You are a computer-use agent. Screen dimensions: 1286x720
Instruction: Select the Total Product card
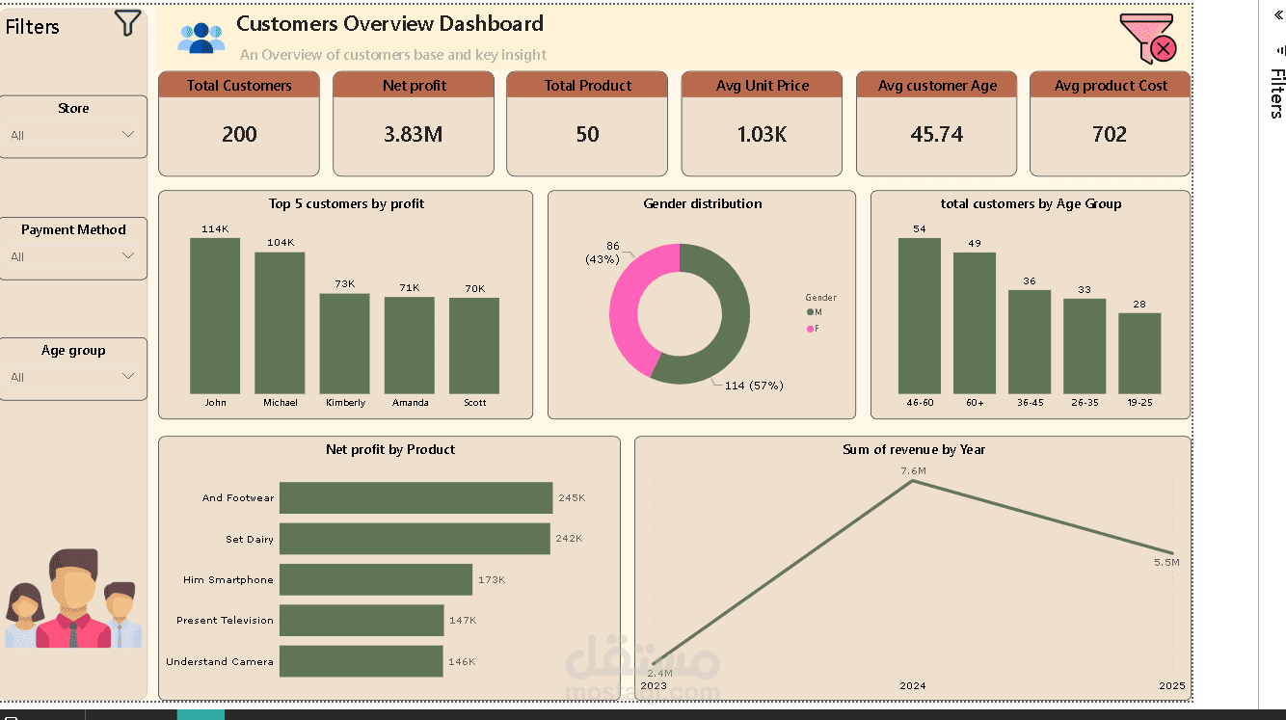tap(587, 123)
